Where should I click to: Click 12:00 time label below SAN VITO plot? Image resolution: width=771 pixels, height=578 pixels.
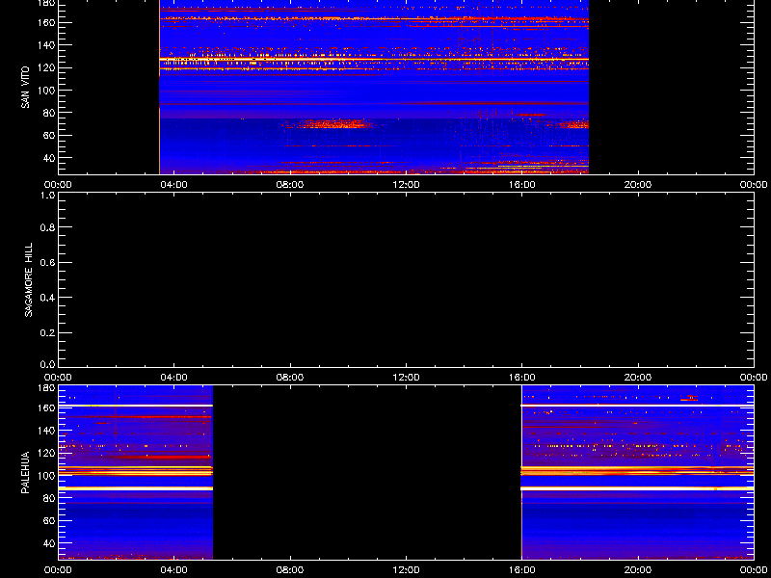[406, 185]
